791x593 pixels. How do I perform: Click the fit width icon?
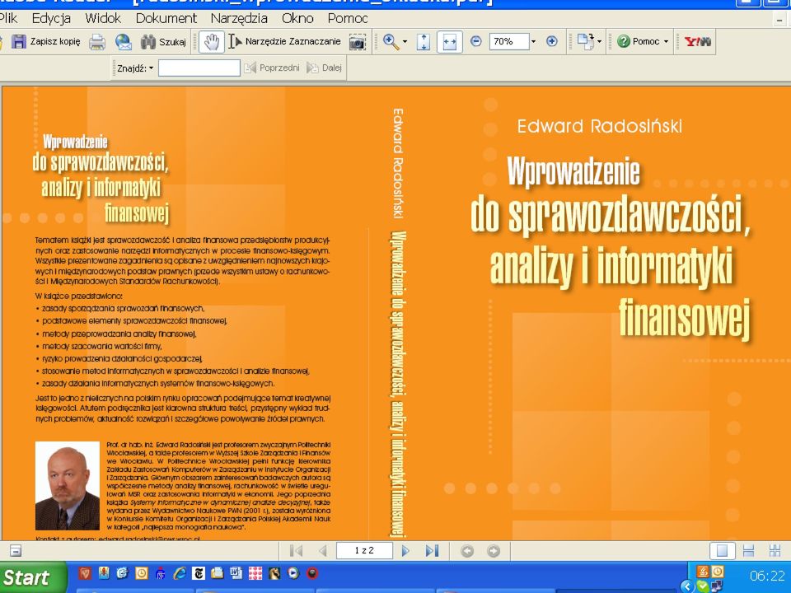(x=450, y=42)
